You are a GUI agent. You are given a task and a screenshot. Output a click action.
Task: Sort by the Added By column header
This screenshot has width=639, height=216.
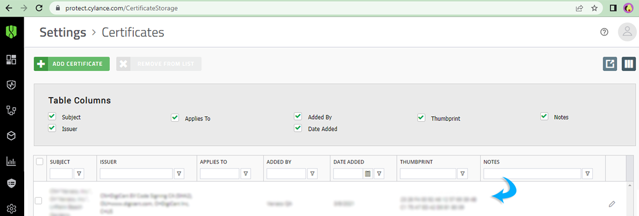point(279,162)
